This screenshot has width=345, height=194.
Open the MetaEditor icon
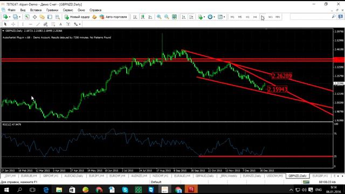[94, 17]
